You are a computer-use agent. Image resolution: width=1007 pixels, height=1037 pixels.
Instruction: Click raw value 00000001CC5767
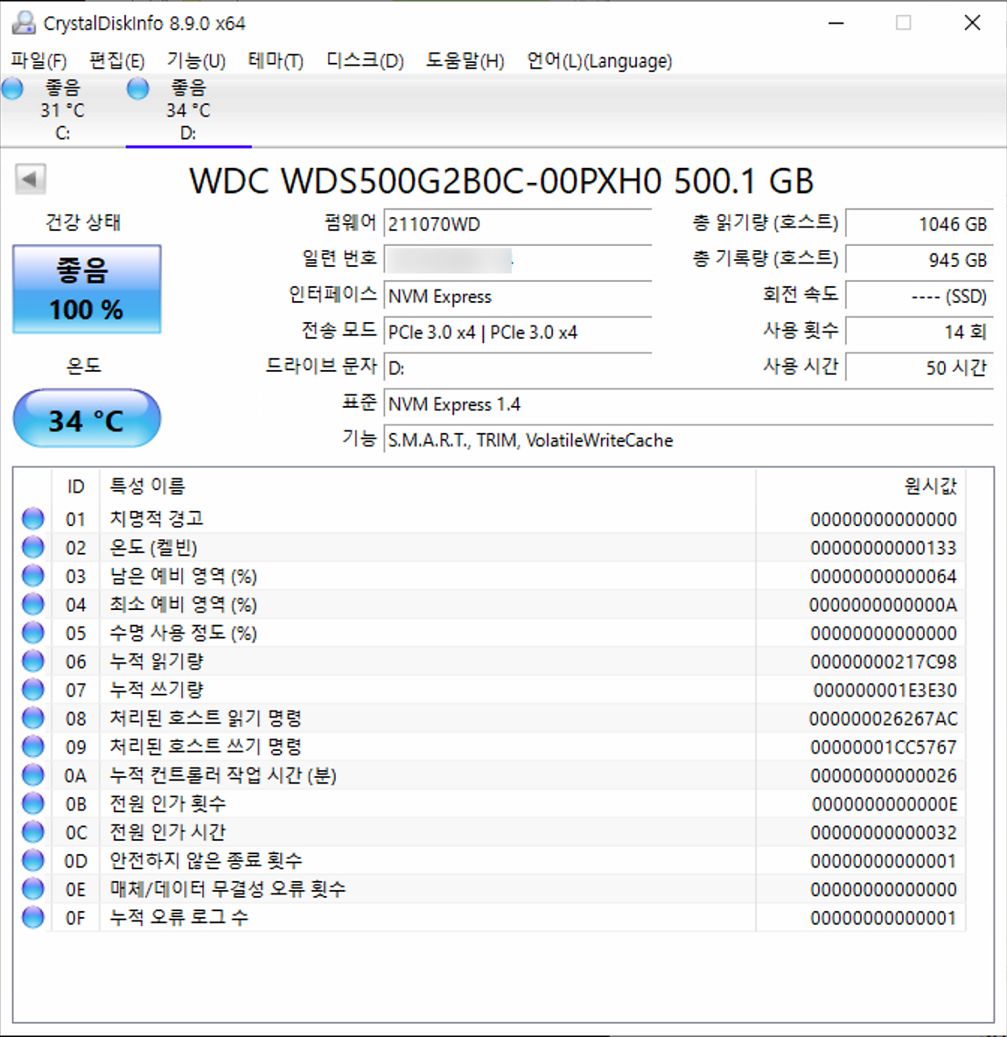883,748
